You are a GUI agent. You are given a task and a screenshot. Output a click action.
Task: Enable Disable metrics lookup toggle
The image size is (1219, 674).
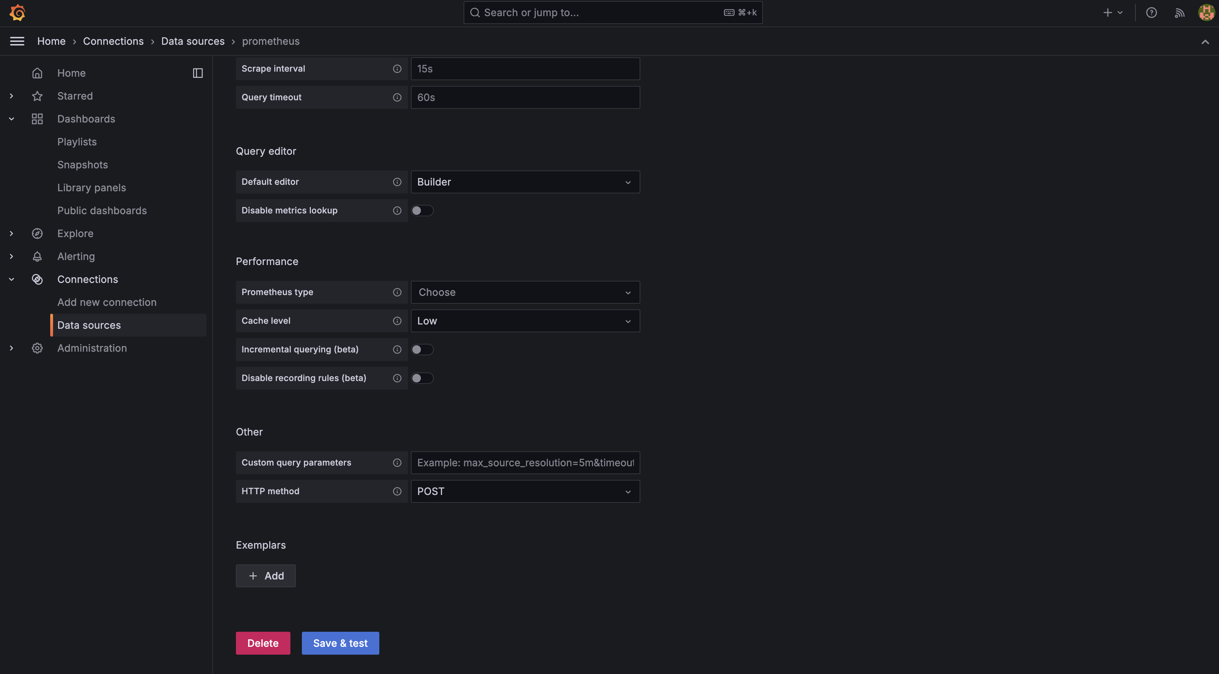[422, 210]
